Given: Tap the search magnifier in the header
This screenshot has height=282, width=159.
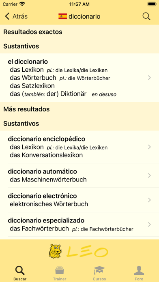Looking at the screenshot, I should pos(146,16).
